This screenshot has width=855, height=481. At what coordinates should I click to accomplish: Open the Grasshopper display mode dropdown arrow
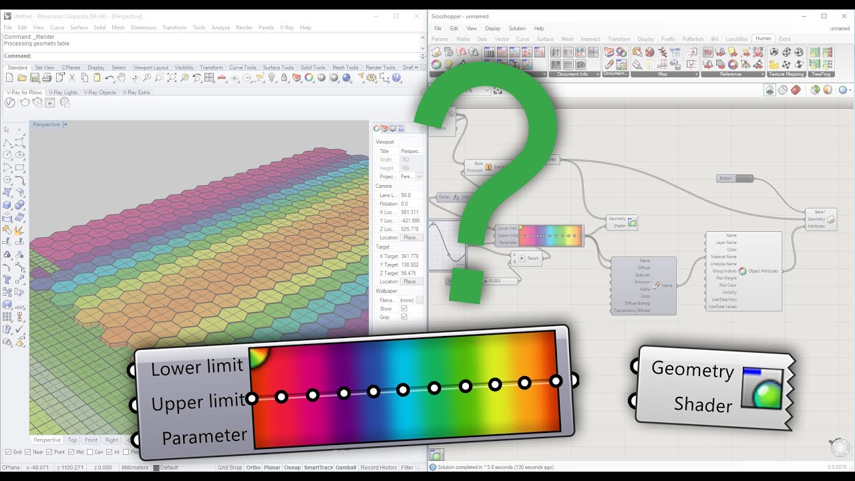850,90
